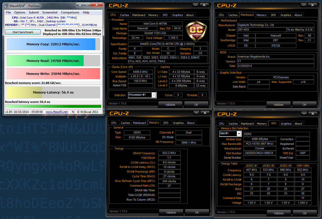
Task: Click Validate in the CPU-Z Memory window
Action: [x=171, y=213]
